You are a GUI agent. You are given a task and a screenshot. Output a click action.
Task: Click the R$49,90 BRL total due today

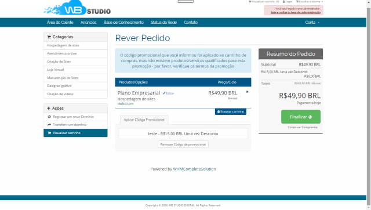[300, 96]
